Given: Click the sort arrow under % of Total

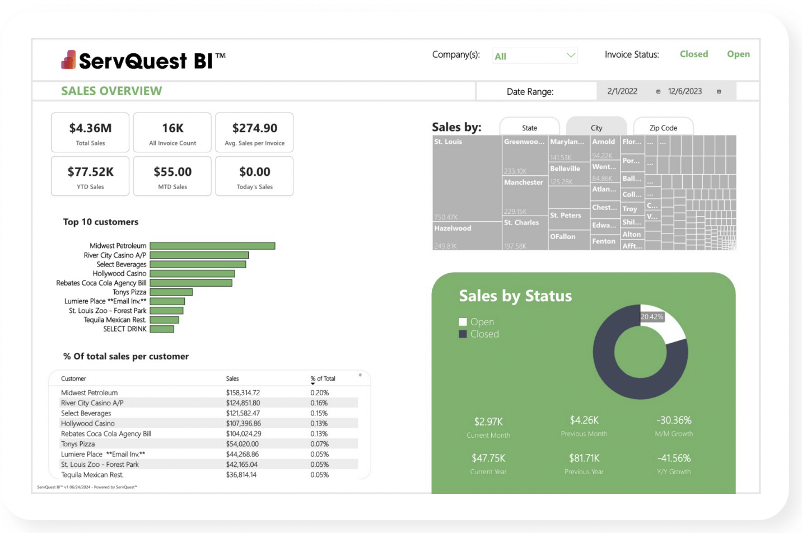Looking at the screenshot, I should 313,384.
